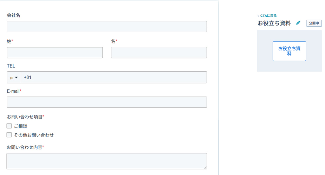Check the その他お問い合わせ checkbox
This screenshot has height=175, width=325.
click(9, 135)
